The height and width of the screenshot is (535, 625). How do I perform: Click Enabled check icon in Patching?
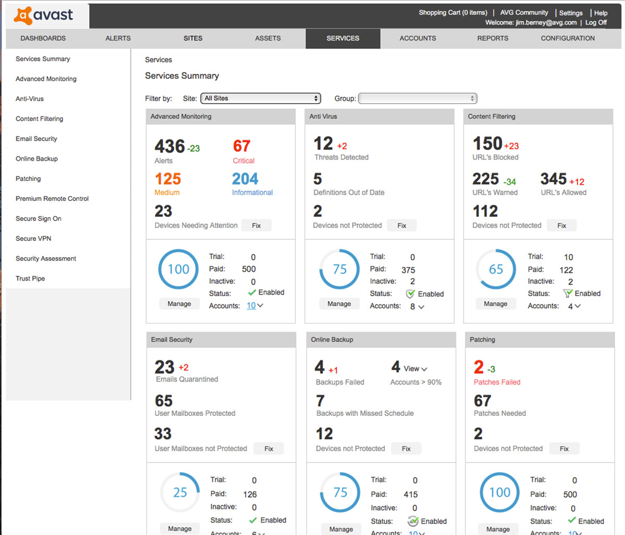click(572, 520)
